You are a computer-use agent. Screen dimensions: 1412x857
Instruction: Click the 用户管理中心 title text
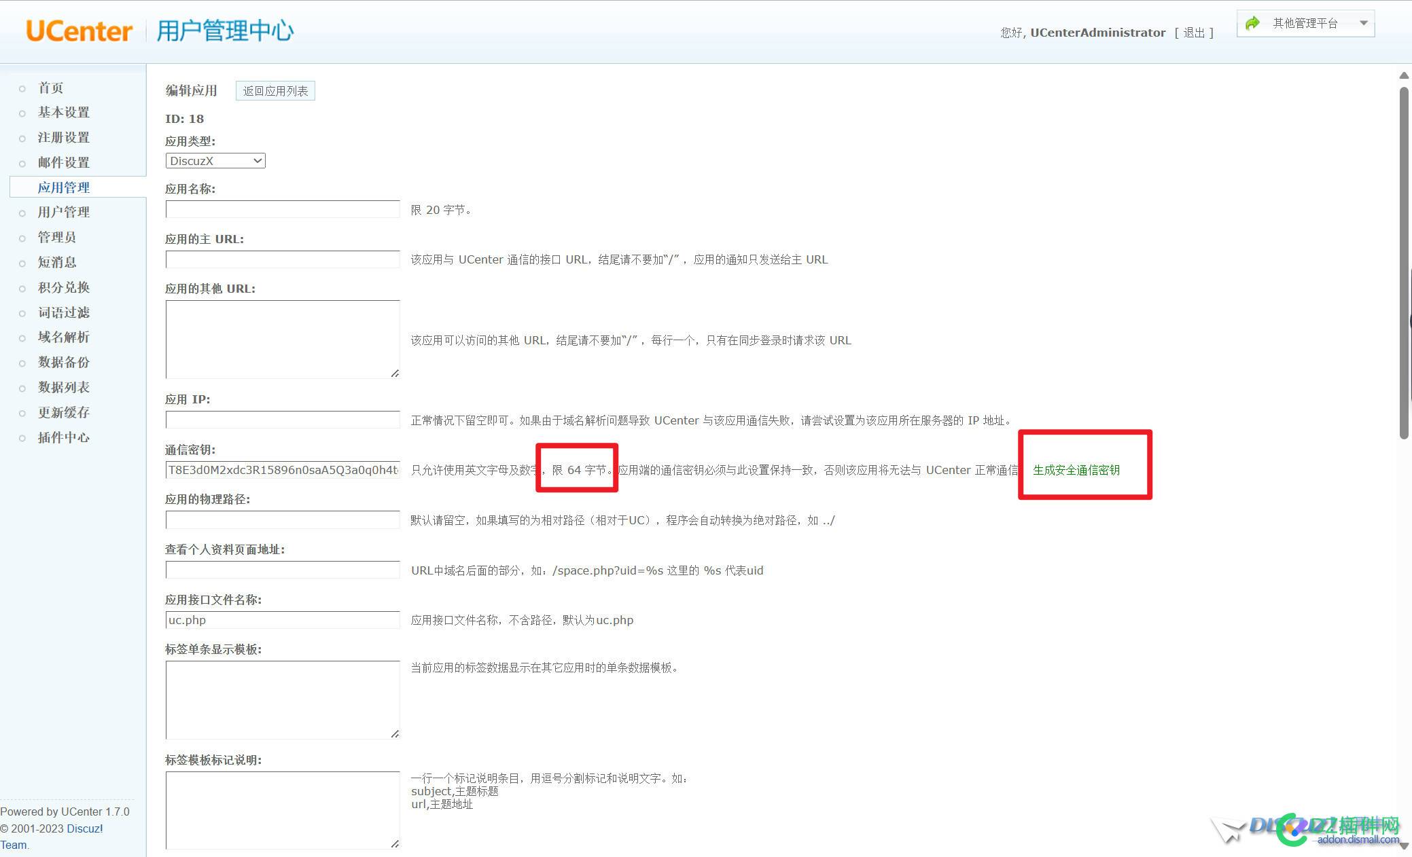(226, 31)
